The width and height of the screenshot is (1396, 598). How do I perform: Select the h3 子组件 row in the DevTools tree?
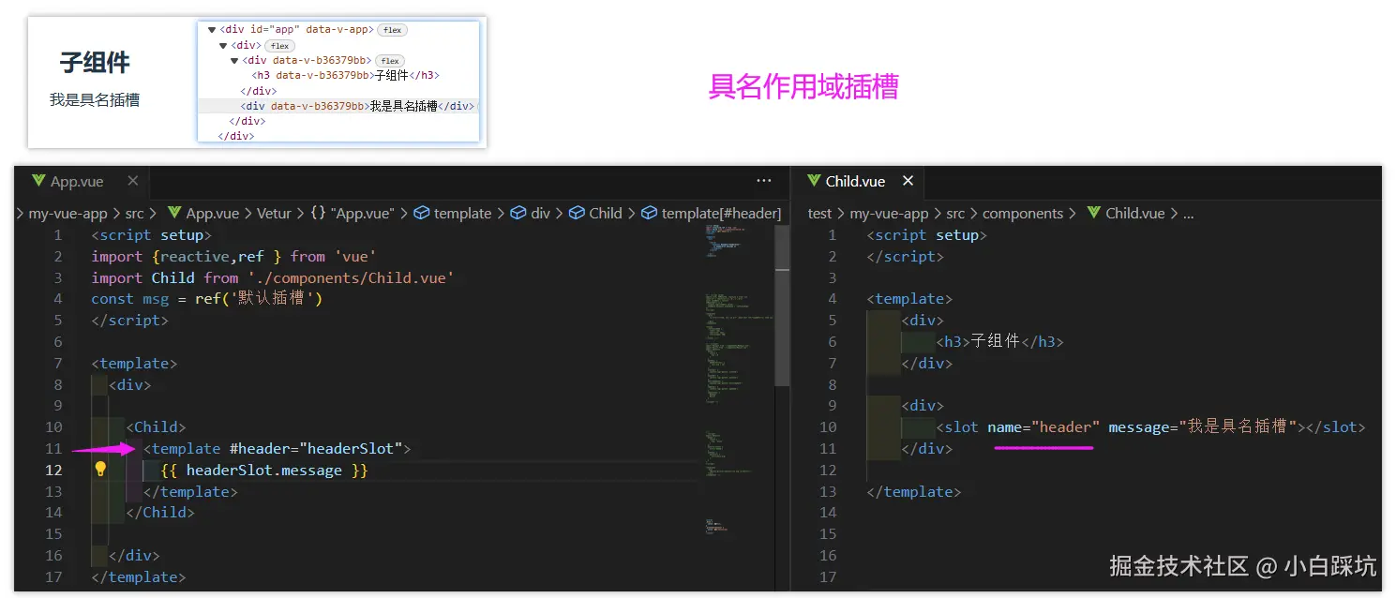click(x=346, y=75)
